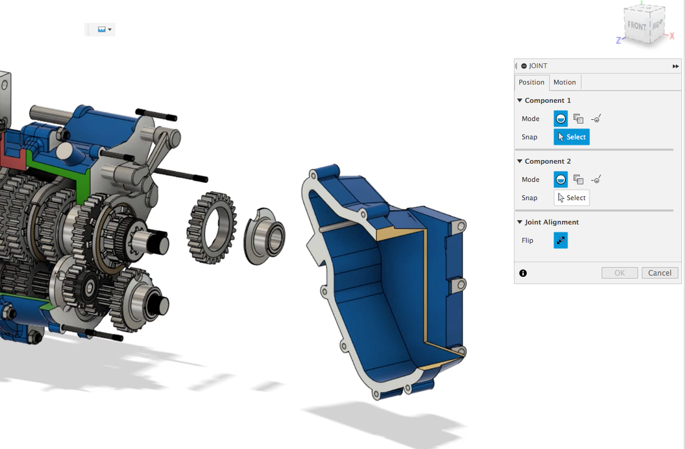Click the OK button
The width and height of the screenshot is (685, 449).
(619, 273)
